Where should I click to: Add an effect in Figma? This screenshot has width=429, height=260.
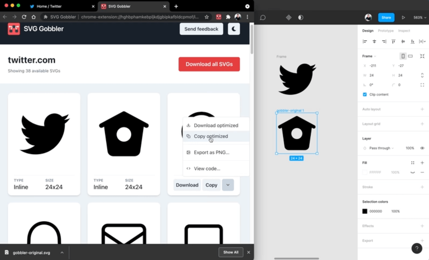coord(422,226)
